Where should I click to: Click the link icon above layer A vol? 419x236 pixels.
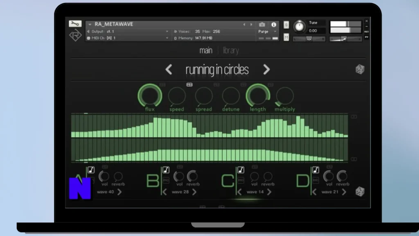[105, 167]
